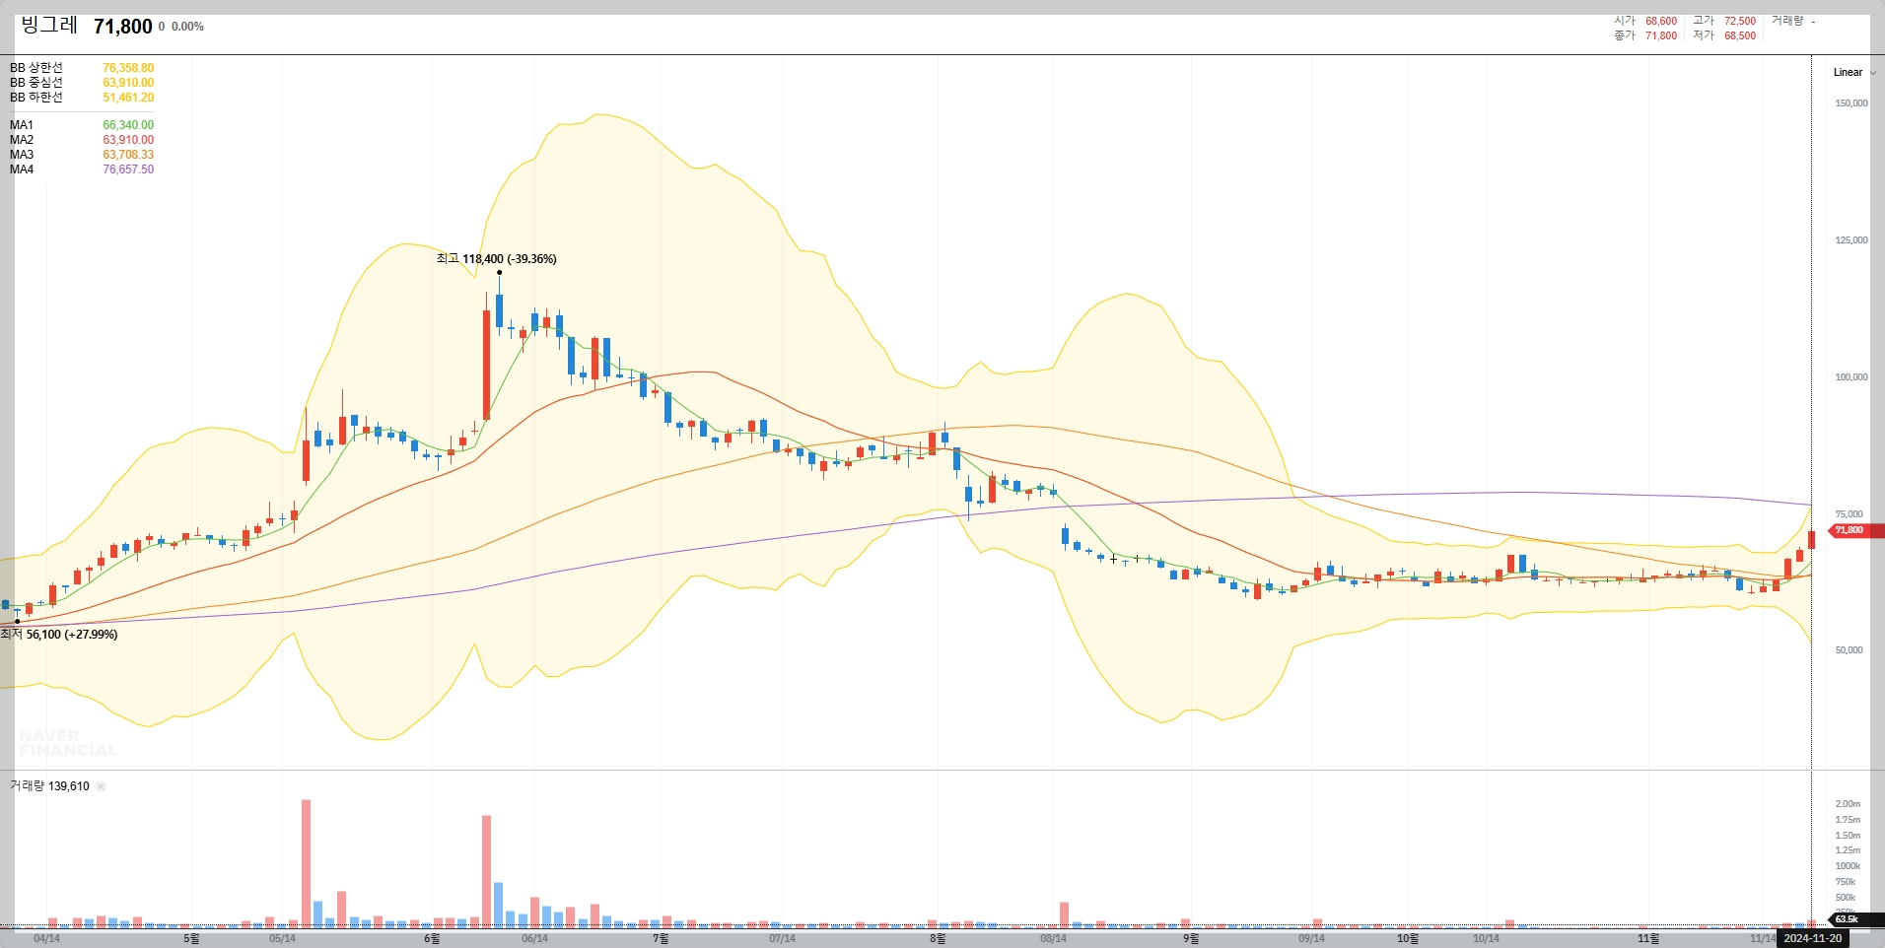This screenshot has height=948, width=1885.
Task: Click the 거래량 139,610 volume panel label
Action: (x=49, y=786)
